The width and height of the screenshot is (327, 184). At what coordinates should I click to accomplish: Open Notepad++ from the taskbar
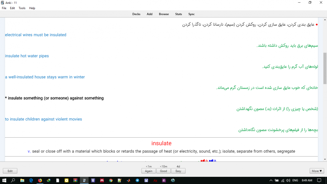(119, 180)
